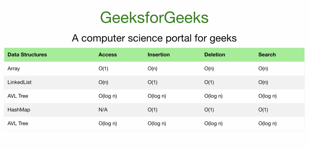Select HashMap's Search O(1) cell
The width and height of the screenshot is (310, 149).
pos(263,110)
